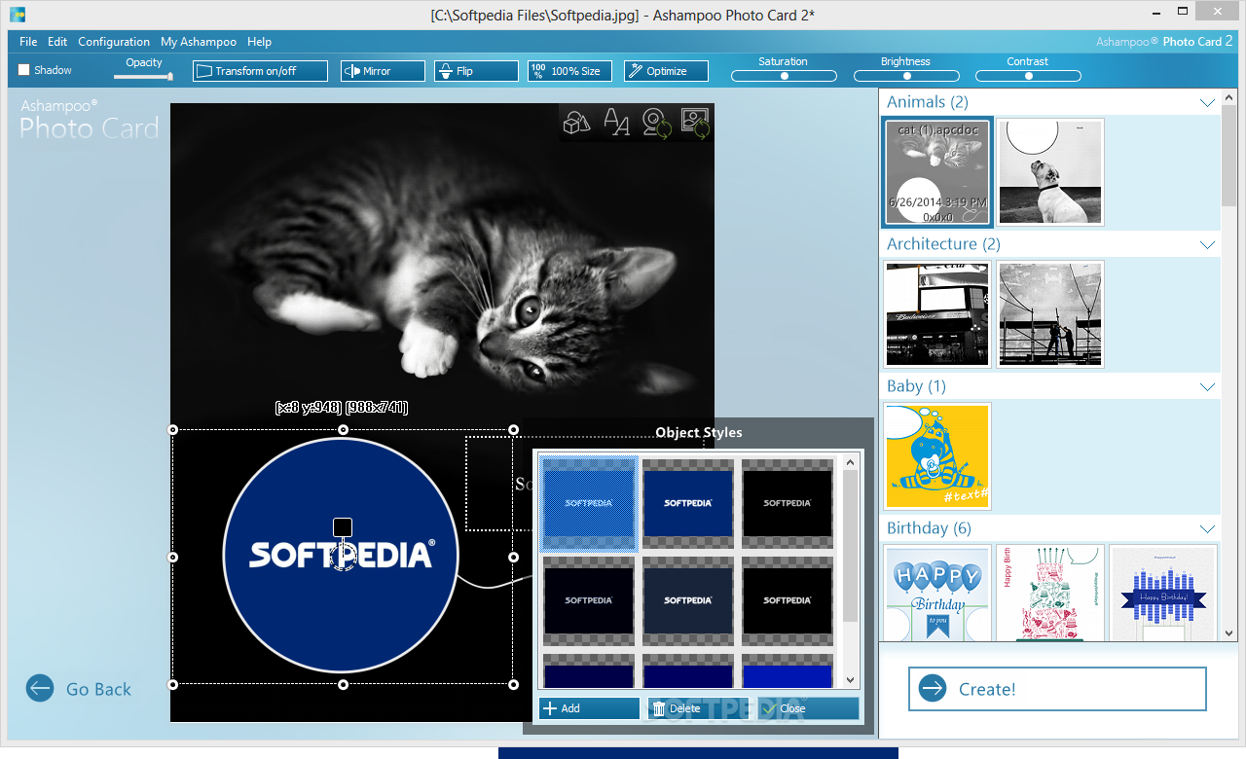Select the add text tool
Image resolution: width=1246 pixels, height=759 pixels.
(617, 122)
